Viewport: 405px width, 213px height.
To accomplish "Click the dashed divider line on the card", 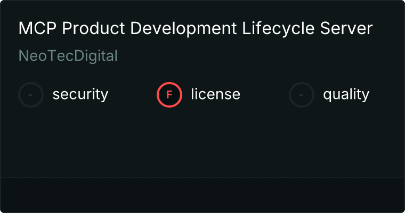I will click(203, 177).
